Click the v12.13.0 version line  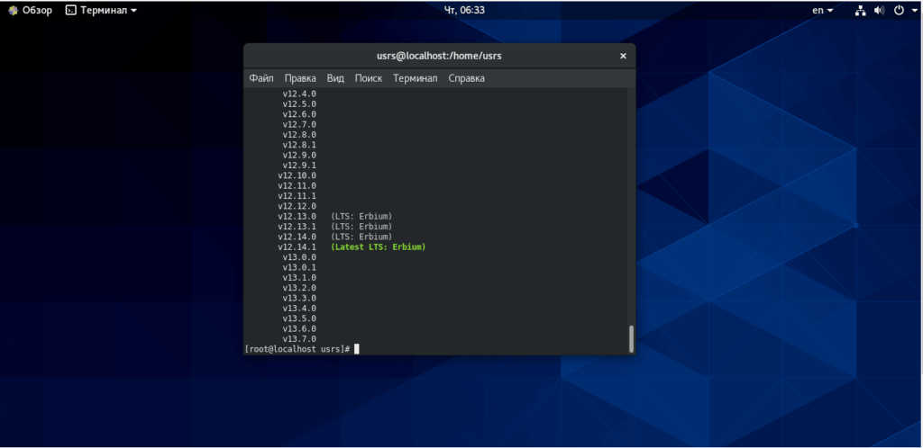pos(297,217)
